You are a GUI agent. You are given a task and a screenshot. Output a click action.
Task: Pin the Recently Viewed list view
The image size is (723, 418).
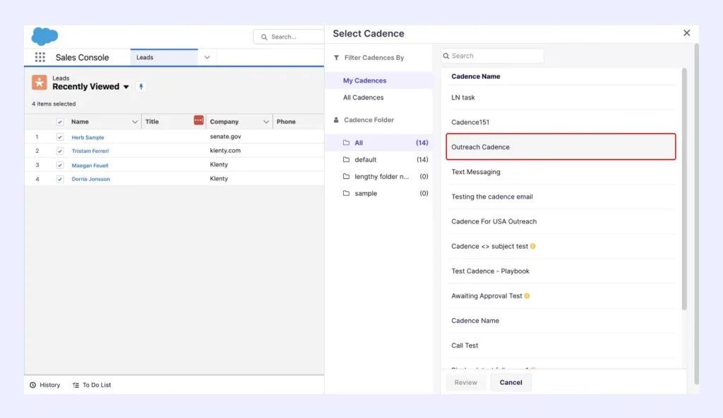141,87
